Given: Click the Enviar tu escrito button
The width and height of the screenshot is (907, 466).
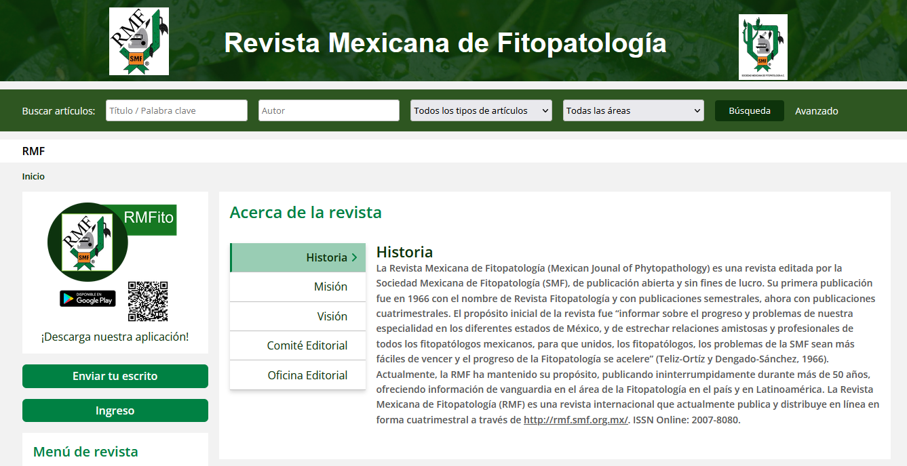Looking at the screenshot, I should [115, 376].
